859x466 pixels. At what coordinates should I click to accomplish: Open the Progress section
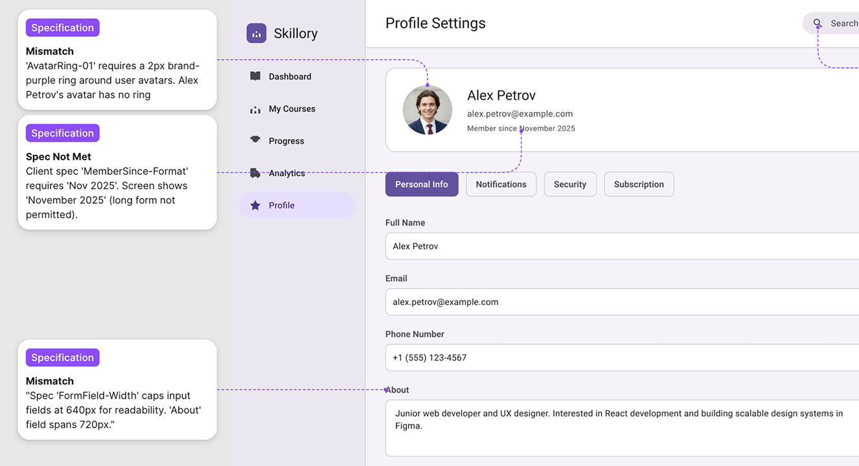tap(297, 140)
